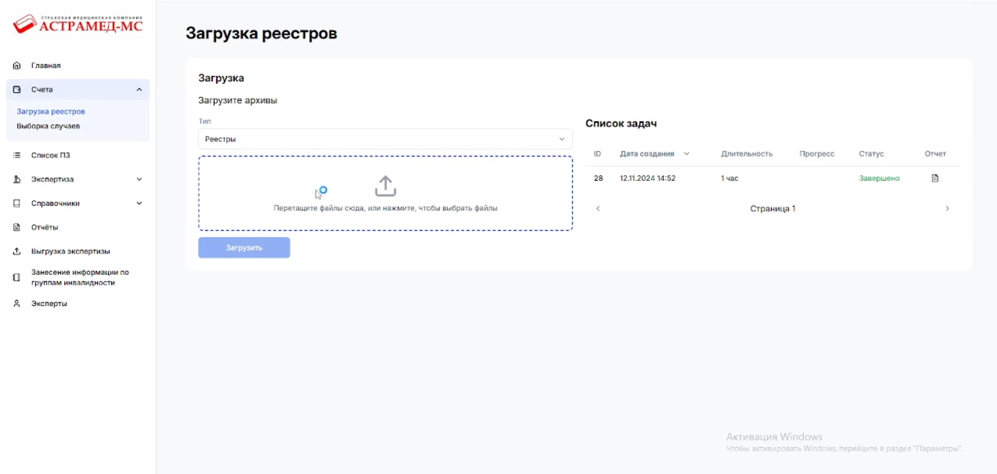The width and height of the screenshot is (997, 474).
Task: Click the file drop zone to choose files
Action: pos(385,193)
